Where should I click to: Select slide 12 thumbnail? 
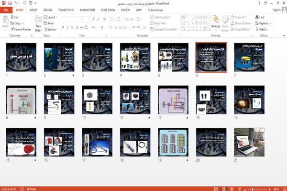click(x=173, y=100)
